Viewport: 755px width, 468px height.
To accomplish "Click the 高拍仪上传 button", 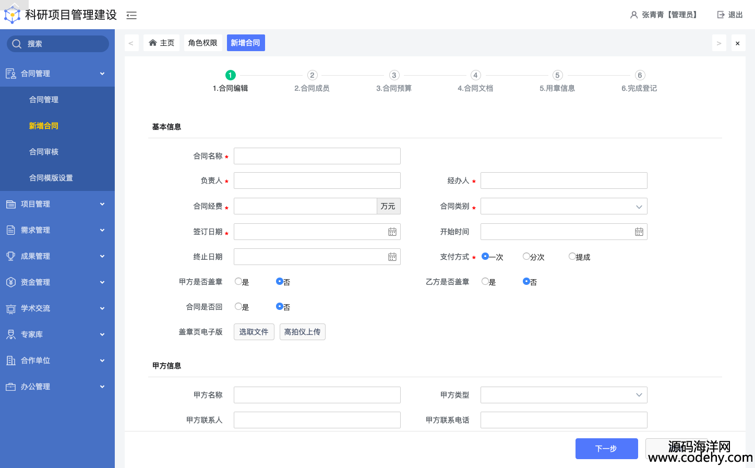I will pos(303,332).
